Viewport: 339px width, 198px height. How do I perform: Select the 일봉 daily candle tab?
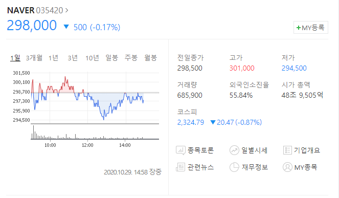[x=111, y=58]
